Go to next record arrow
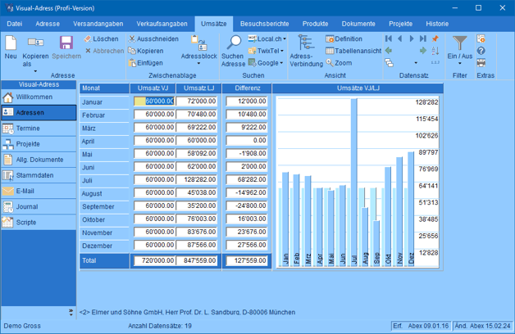The image size is (515, 334). 412,38
